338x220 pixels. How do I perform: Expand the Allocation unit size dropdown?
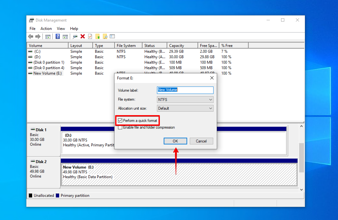tap(185, 108)
